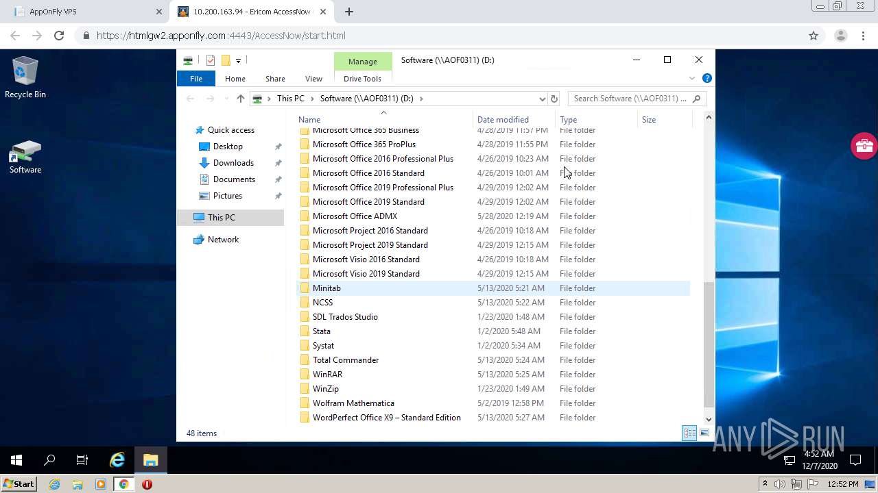Click the SDL Trados Studio folder icon
The width and height of the screenshot is (878, 493).
coord(305,317)
